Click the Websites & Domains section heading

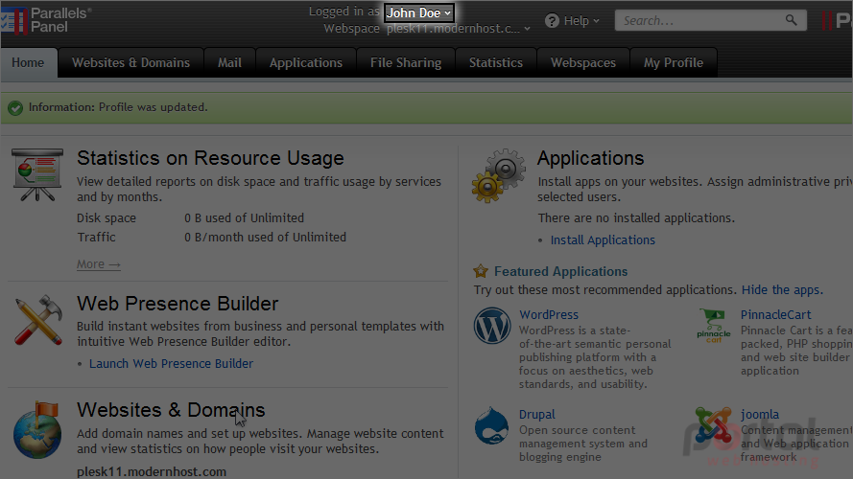pyautogui.click(x=171, y=410)
